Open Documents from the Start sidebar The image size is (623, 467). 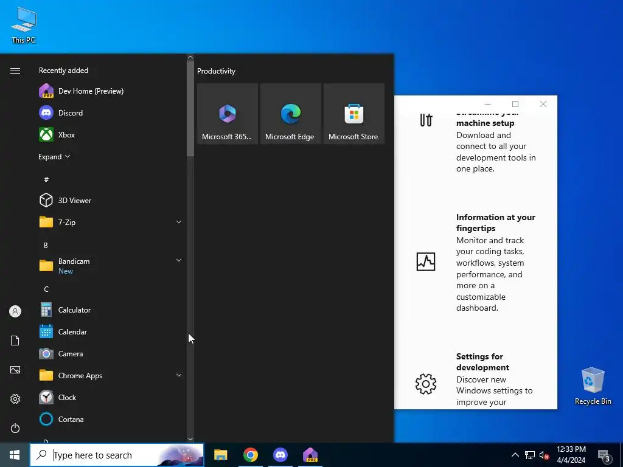tap(15, 341)
